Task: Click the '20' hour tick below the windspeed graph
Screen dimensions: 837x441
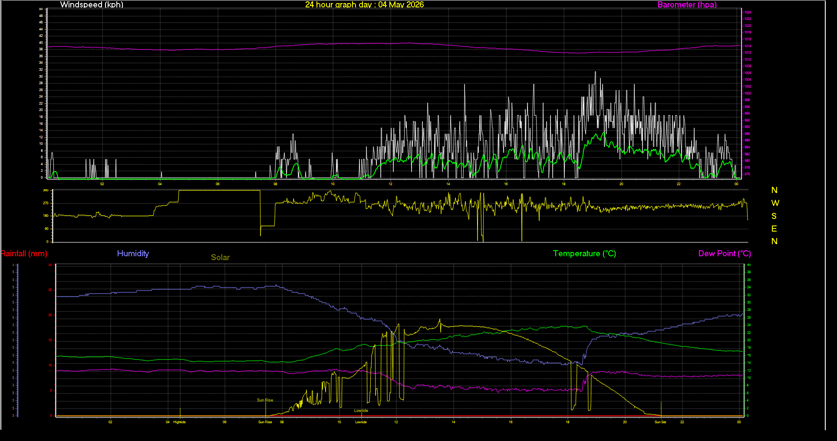Action: coord(621,184)
